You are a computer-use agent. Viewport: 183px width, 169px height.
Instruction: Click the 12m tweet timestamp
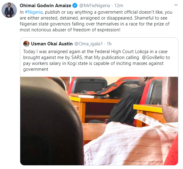click(x=119, y=6)
